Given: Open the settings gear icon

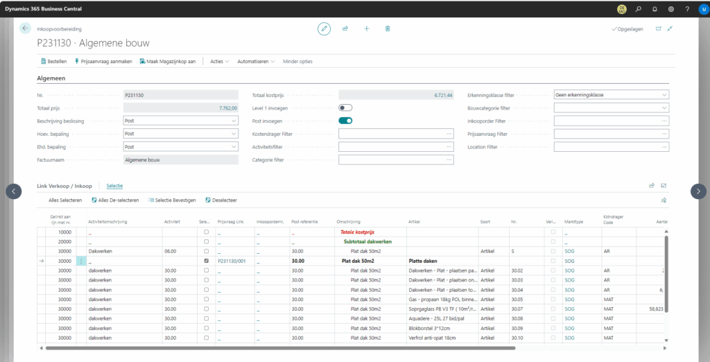Looking at the screenshot, I should click(x=670, y=9).
